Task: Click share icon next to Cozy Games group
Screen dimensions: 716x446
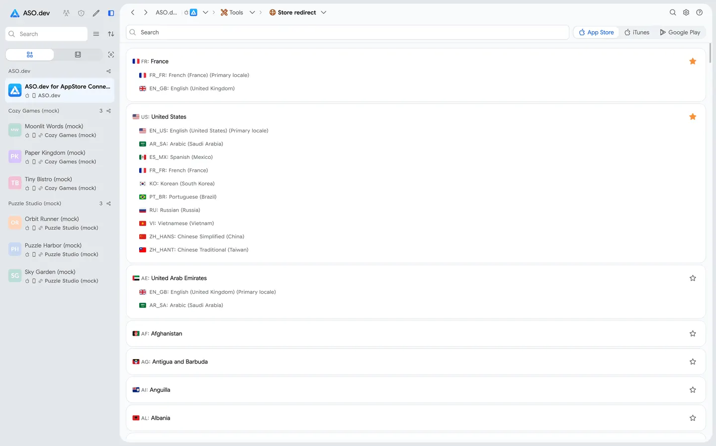Action: point(108,111)
